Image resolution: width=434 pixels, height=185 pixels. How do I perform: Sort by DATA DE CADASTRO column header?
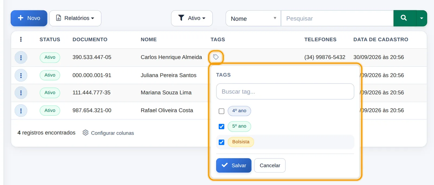[x=381, y=39]
